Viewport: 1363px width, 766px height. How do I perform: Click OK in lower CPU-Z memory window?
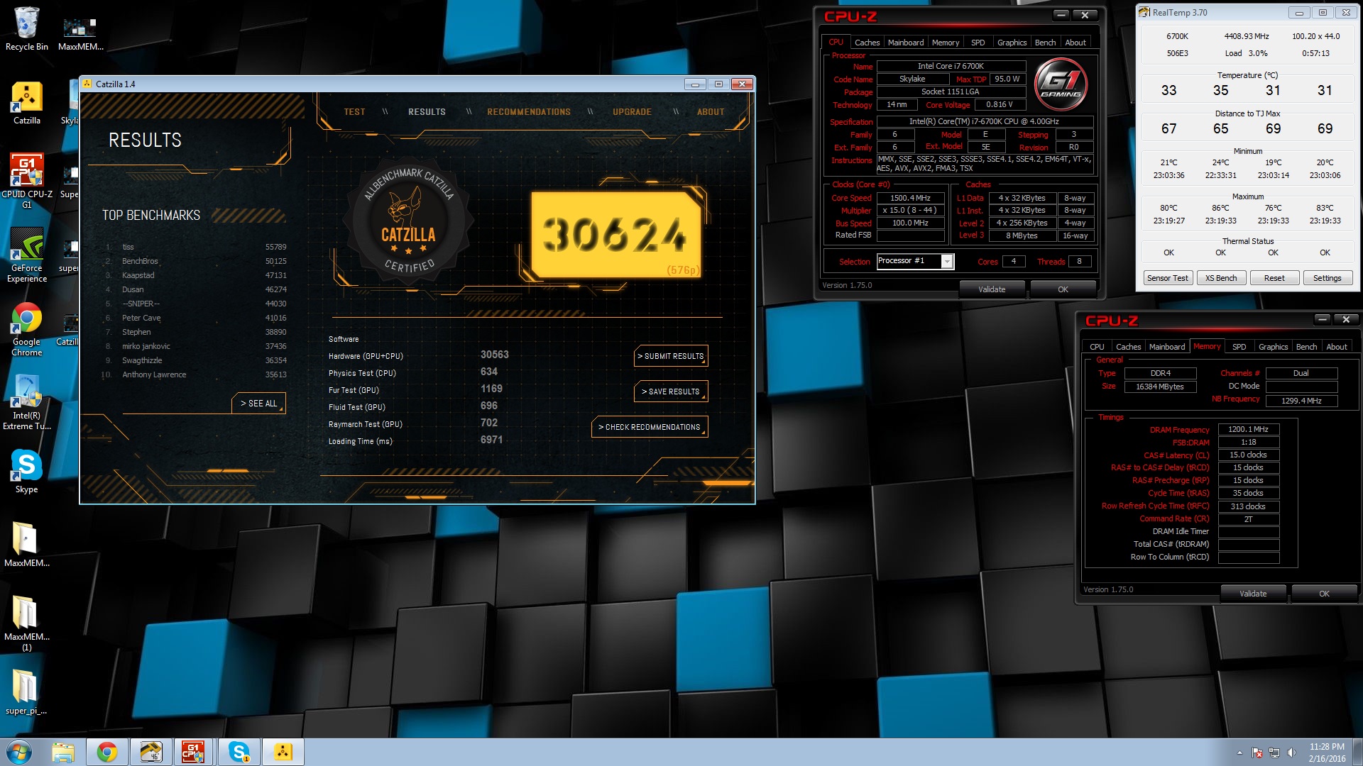(1324, 594)
